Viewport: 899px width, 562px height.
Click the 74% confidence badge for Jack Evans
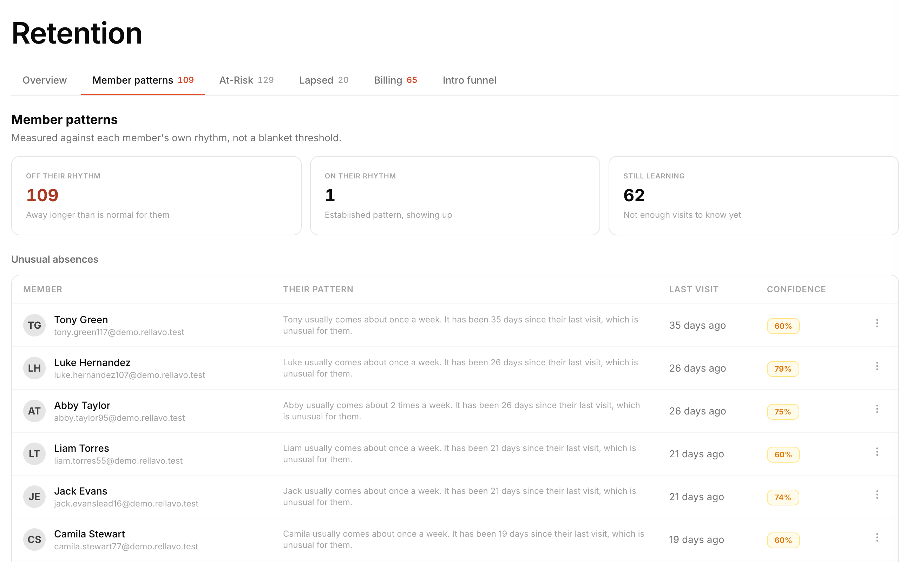(783, 497)
